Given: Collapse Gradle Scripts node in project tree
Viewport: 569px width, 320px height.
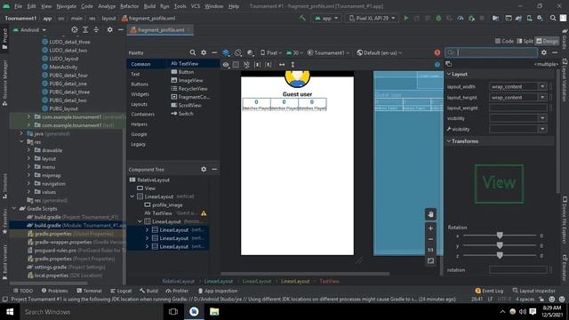Looking at the screenshot, I should (14, 209).
